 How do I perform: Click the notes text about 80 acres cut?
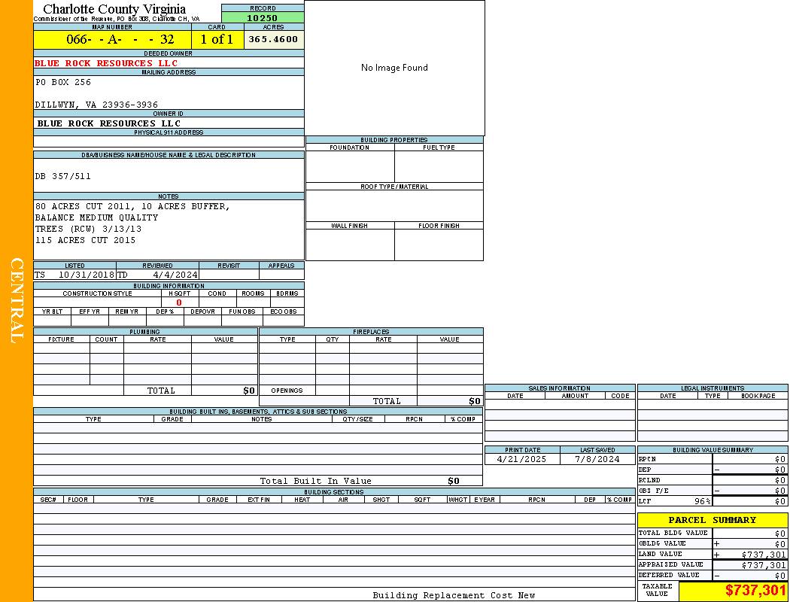click(132, 206)
